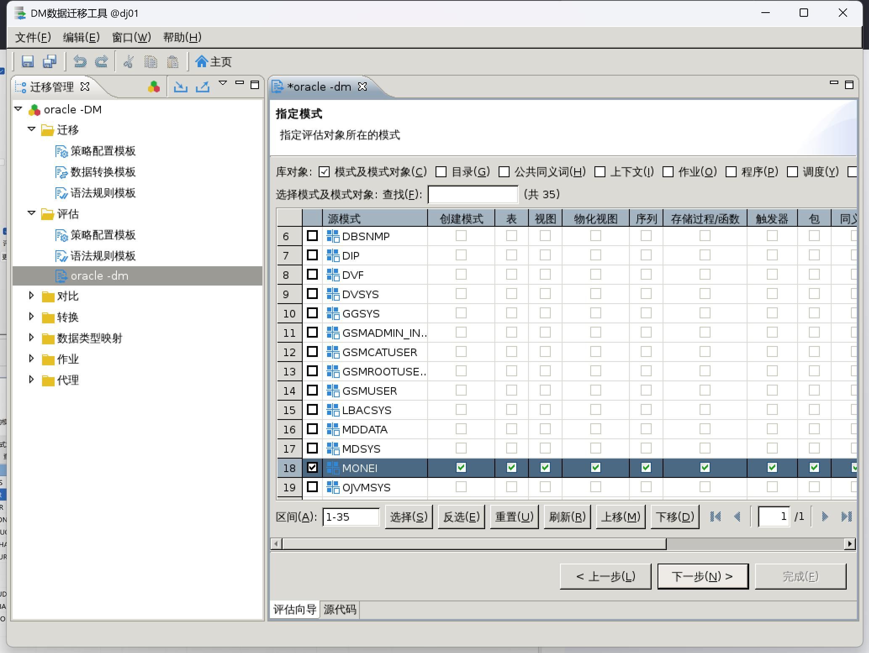This screenshot has width=869, height=653.
Task: Click the import icon in 迁移管理 panel
Action: pos(181,87)
